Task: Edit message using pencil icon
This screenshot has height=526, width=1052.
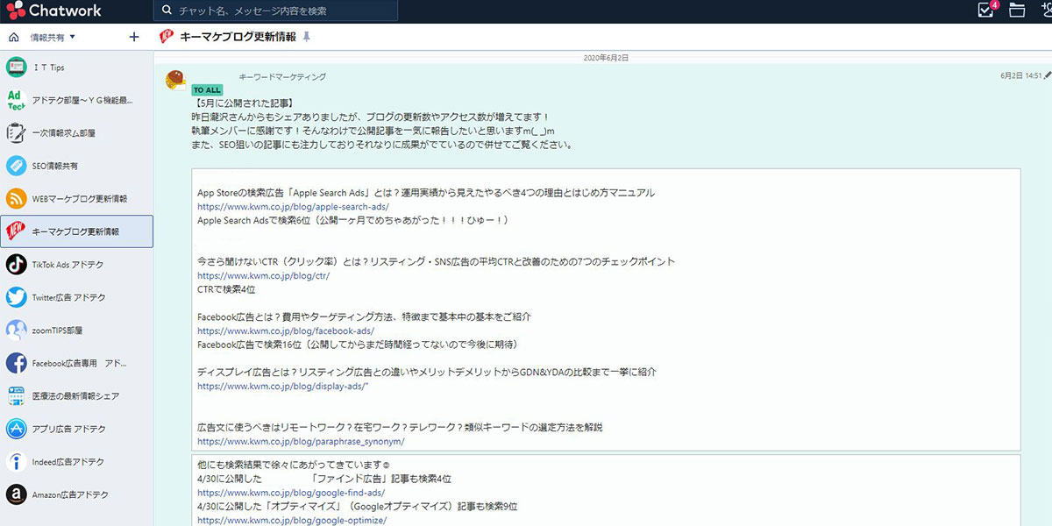Action: pos(1048,75)
